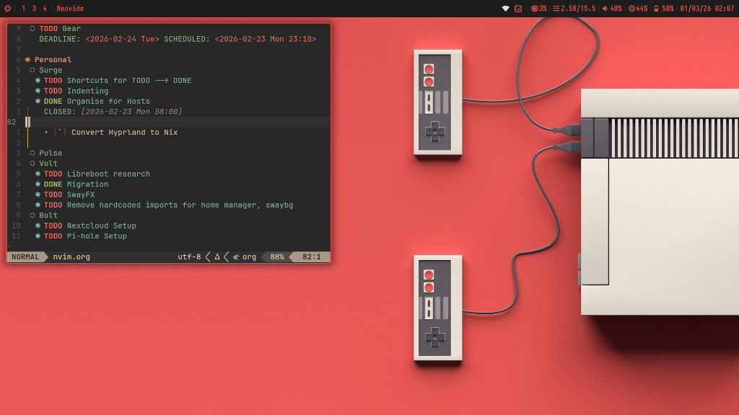Click the keyboard layout icon in the top bar
The width and height of the screenshot is (739, 415).
[518, 9]
